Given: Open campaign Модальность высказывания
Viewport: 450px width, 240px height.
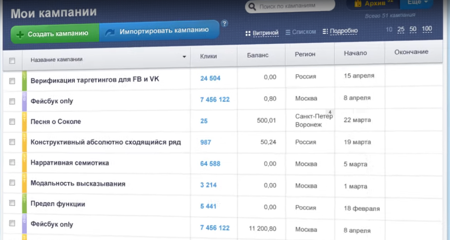Looking at the screenshot, I should [78, 183].
